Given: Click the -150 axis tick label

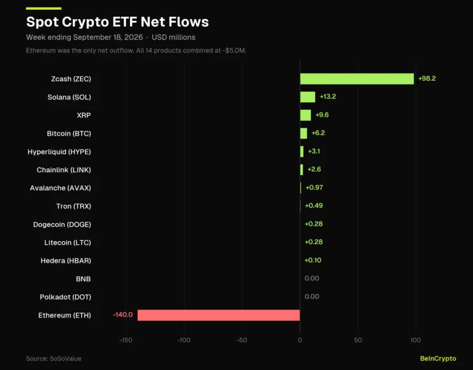Looking at the screenshot, I should [x=126, y=340].
